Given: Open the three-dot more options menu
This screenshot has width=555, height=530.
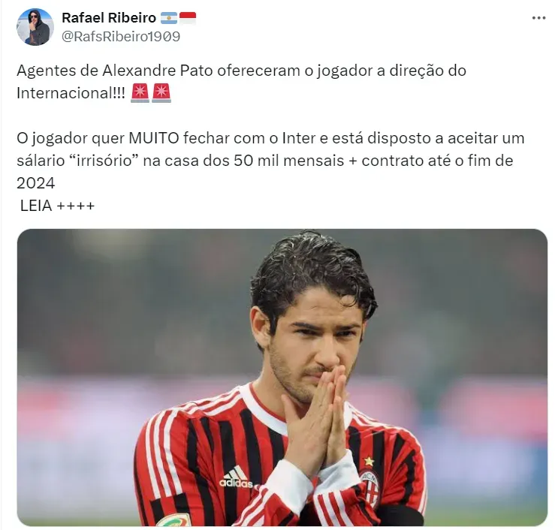Looking at the screenshot, I should click(538, 18).
